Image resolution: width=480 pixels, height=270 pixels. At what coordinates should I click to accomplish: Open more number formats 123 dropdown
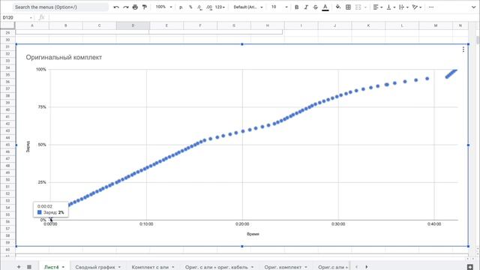pyautogui.click(x=220, y=7)
